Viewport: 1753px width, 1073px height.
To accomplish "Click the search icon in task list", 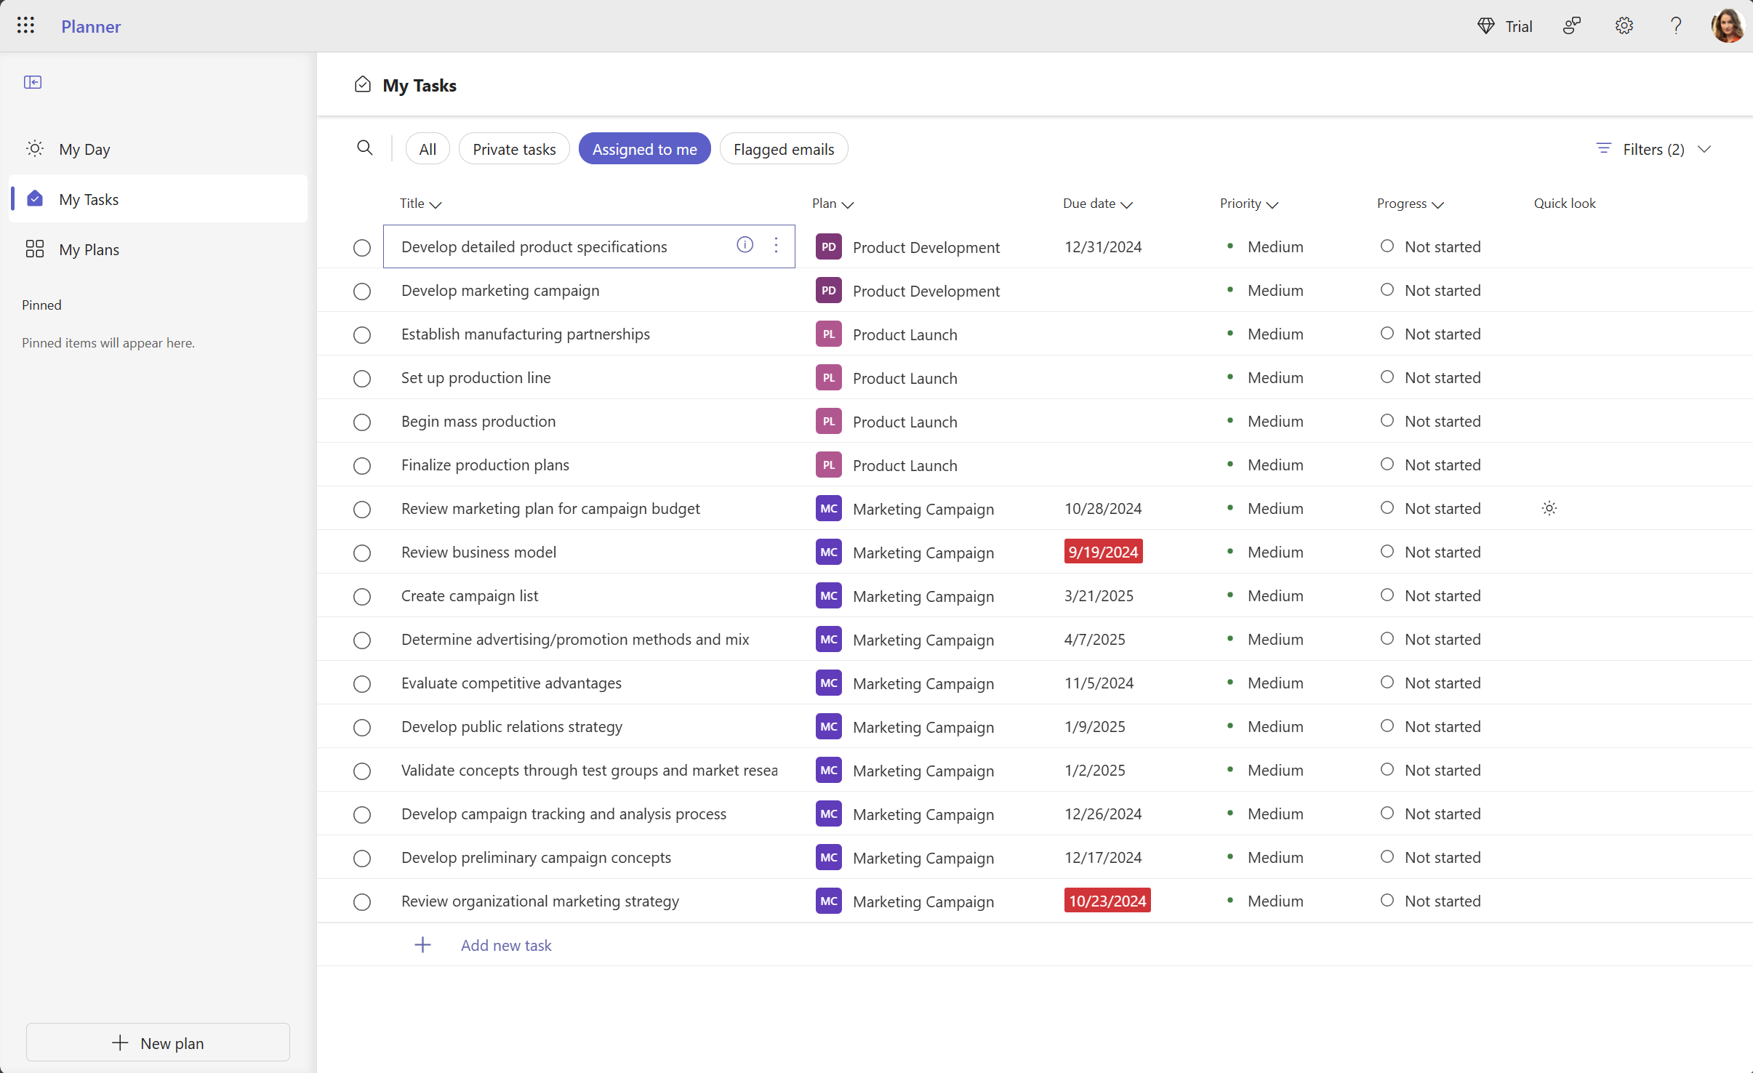I will pos(364,149).
